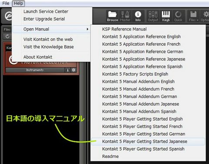
Task: Show the Info pane icon
Action: [x=138, y=16]
